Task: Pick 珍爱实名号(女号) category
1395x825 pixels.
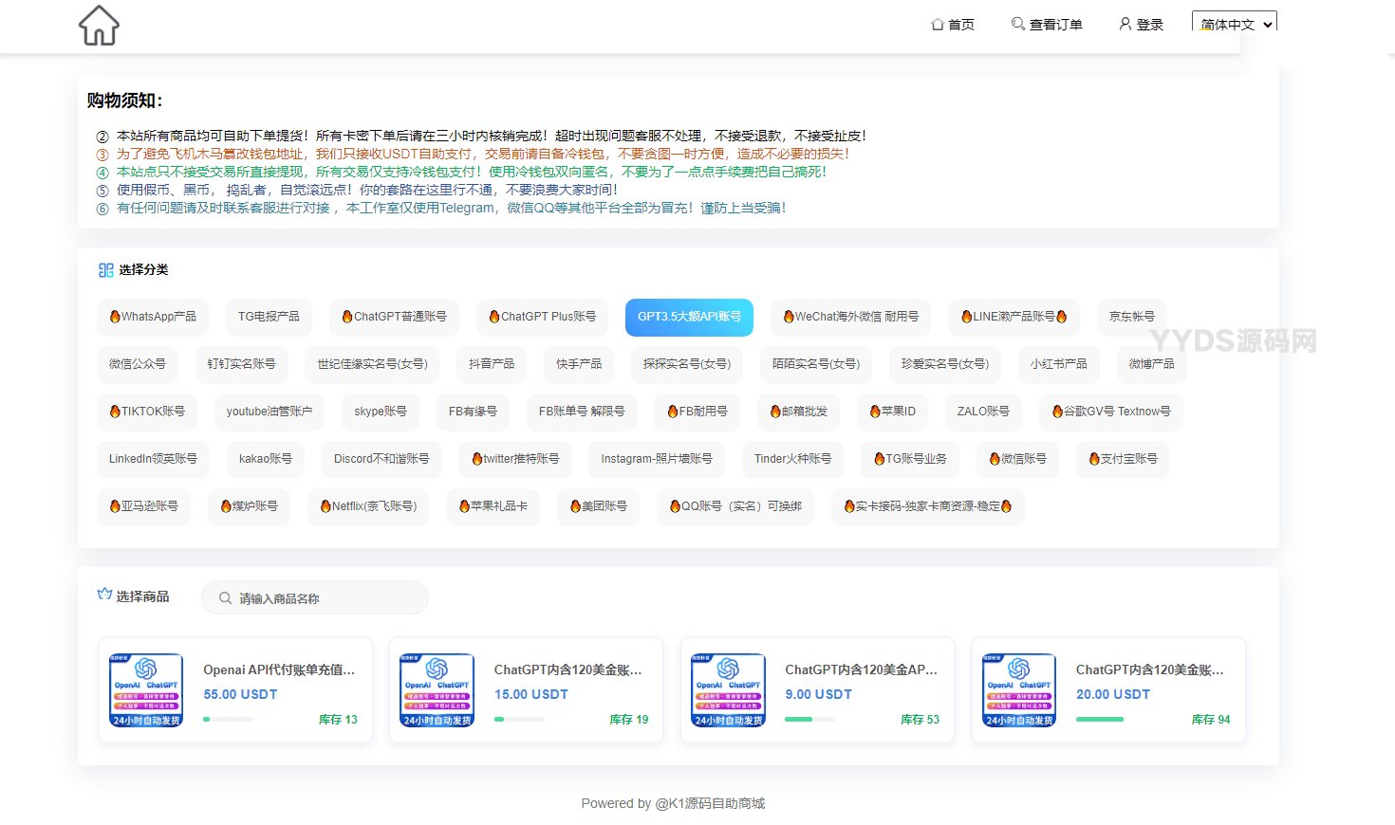Action: pyautogui.click(x=944, y=364)
